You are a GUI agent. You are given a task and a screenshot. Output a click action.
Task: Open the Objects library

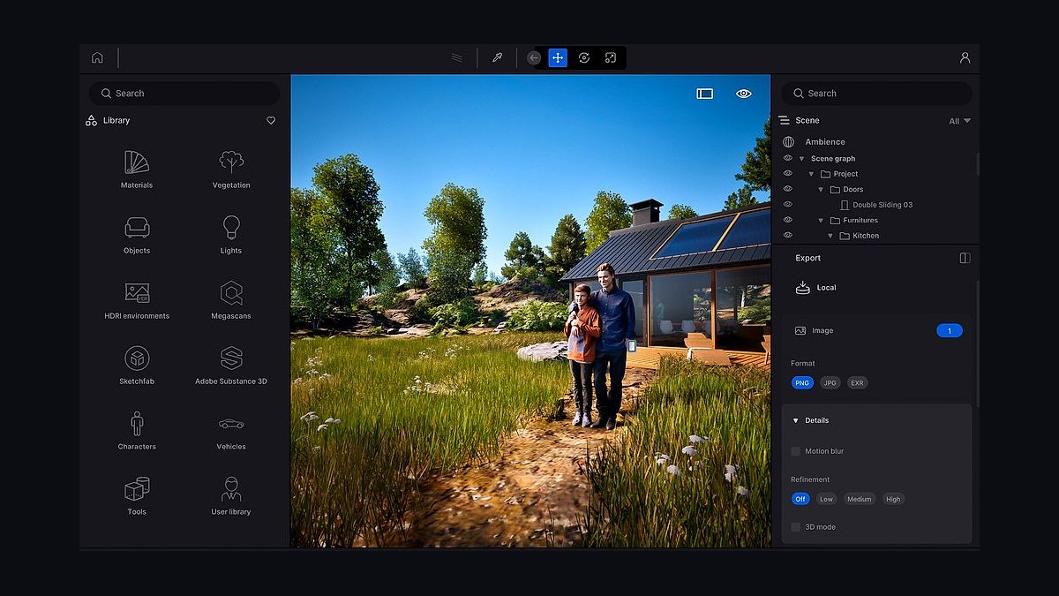pyautogui.click(x=137, y=235)
